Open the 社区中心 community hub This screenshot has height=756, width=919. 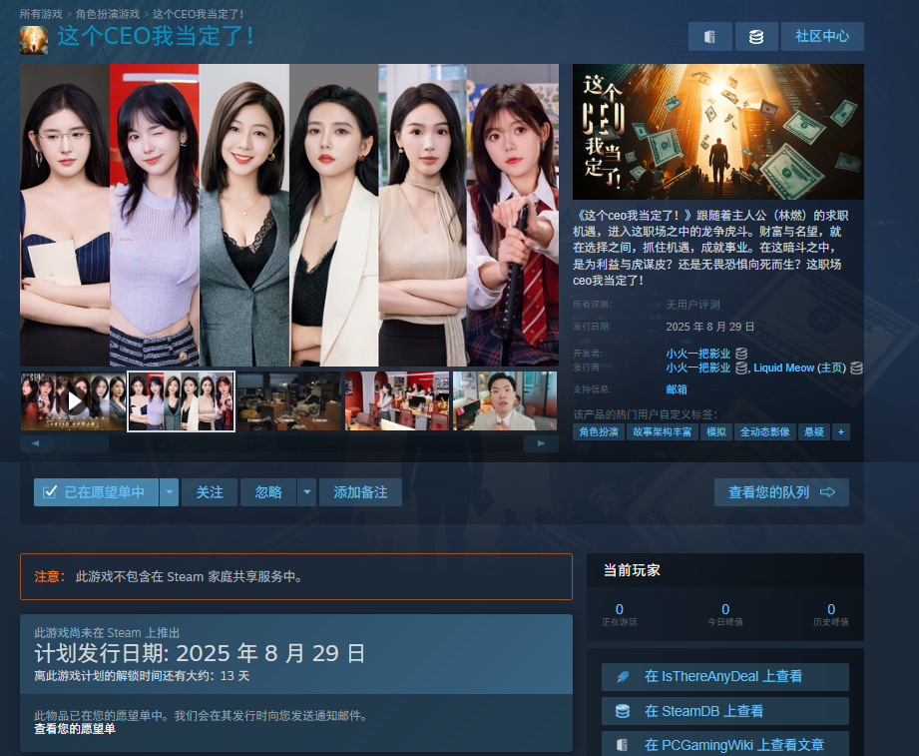click(822, 36)
